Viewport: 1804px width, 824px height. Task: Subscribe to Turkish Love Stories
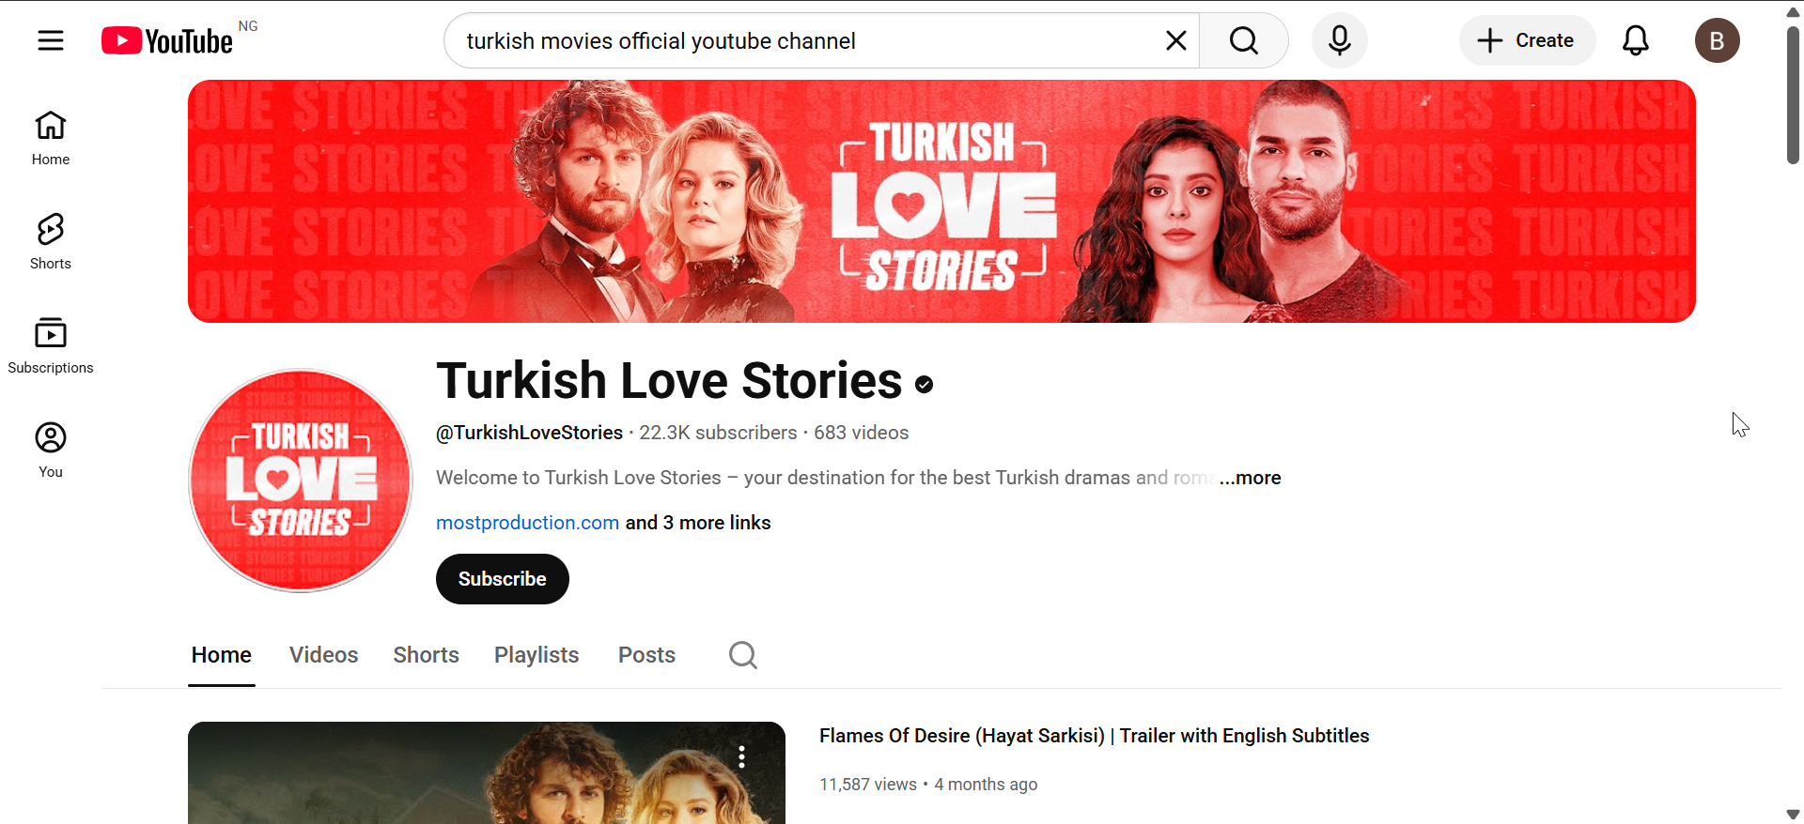coord(503,579)
